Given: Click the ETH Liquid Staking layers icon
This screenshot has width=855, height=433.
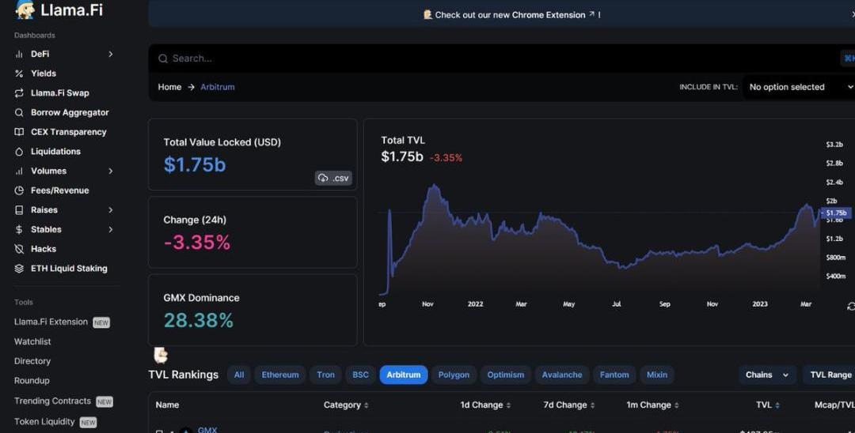Looking at the screenshot, I should pyautogui.click(x=19, y=269).
